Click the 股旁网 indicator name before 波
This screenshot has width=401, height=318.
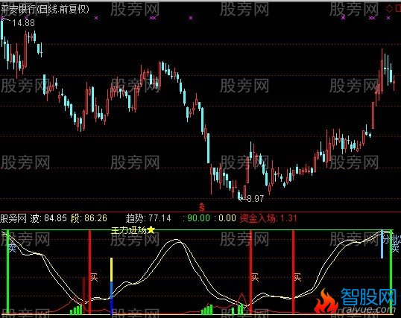pos(13,218)
